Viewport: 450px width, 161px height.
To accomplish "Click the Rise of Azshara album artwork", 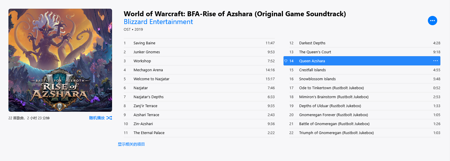I will [x=60, y=60].
